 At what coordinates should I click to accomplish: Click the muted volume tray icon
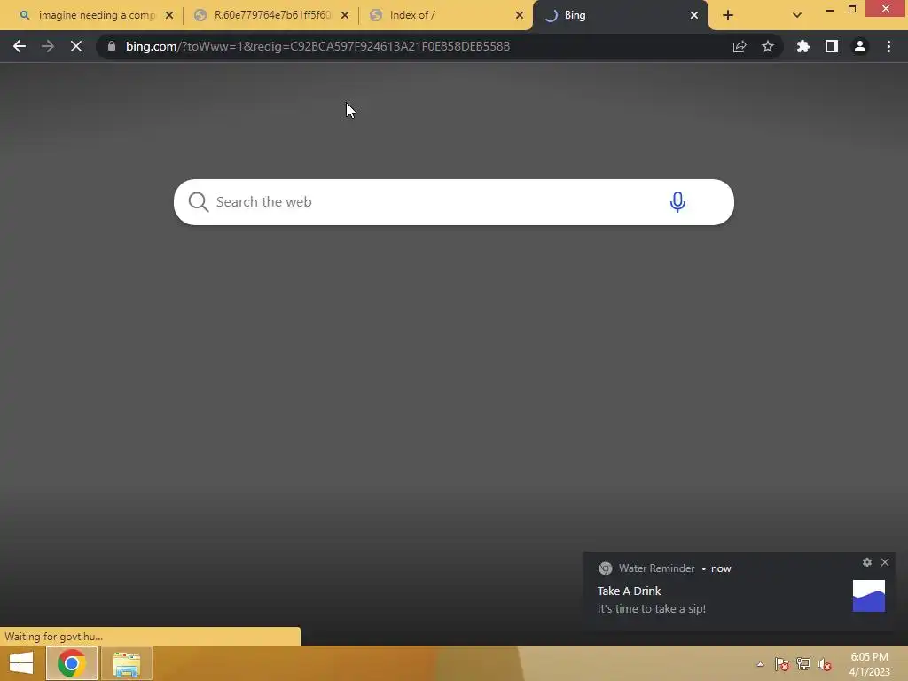tap(825, 664)
